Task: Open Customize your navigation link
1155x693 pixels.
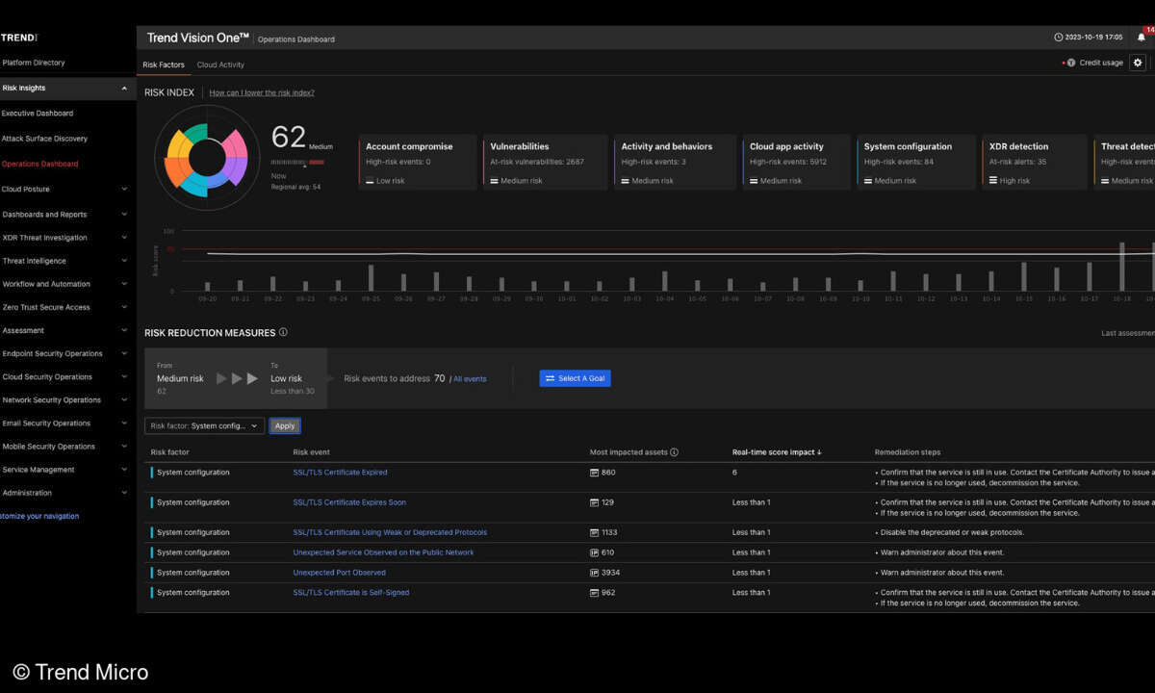Action: tap(39, 516)
